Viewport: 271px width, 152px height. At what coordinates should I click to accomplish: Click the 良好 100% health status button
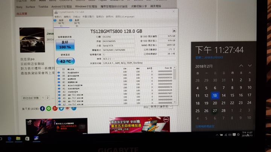point(65,45)
